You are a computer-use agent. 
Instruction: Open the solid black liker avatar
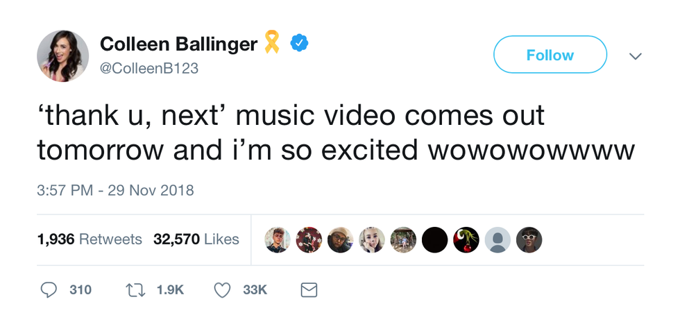(434, 239)
